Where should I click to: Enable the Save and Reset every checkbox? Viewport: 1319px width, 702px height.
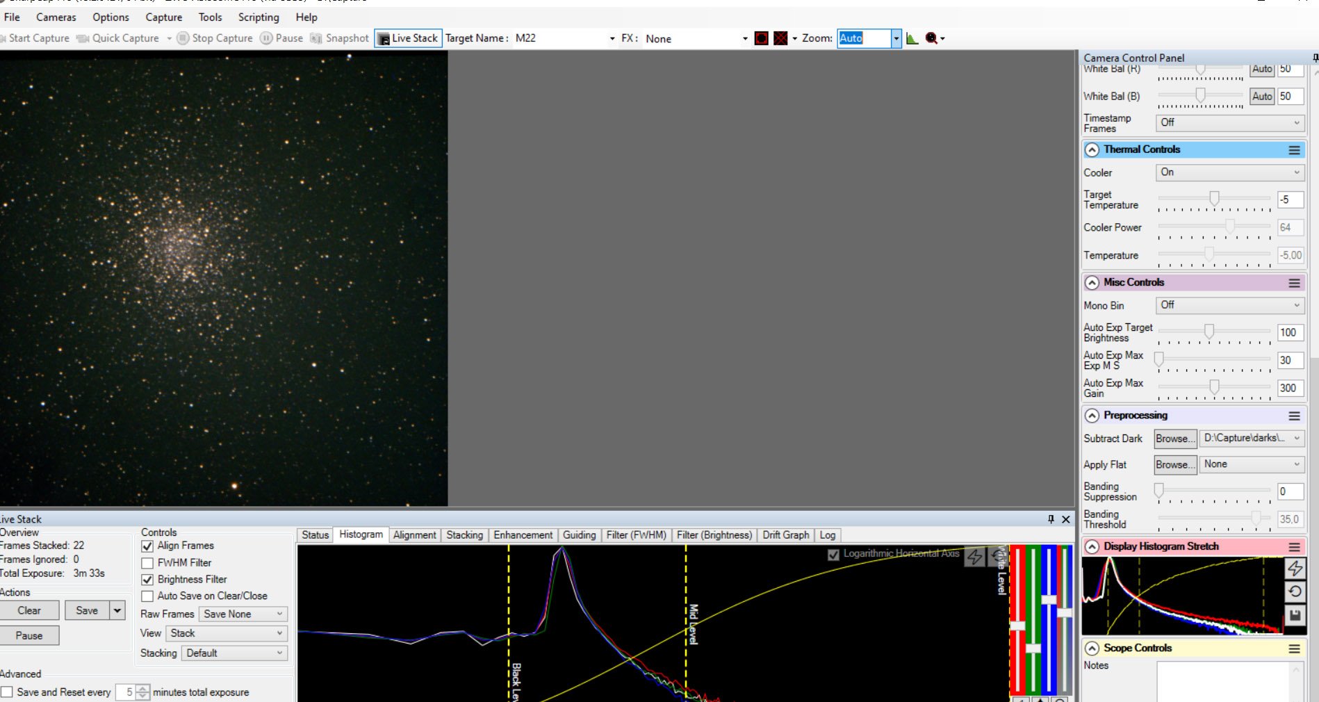click(x=7, y=692)
